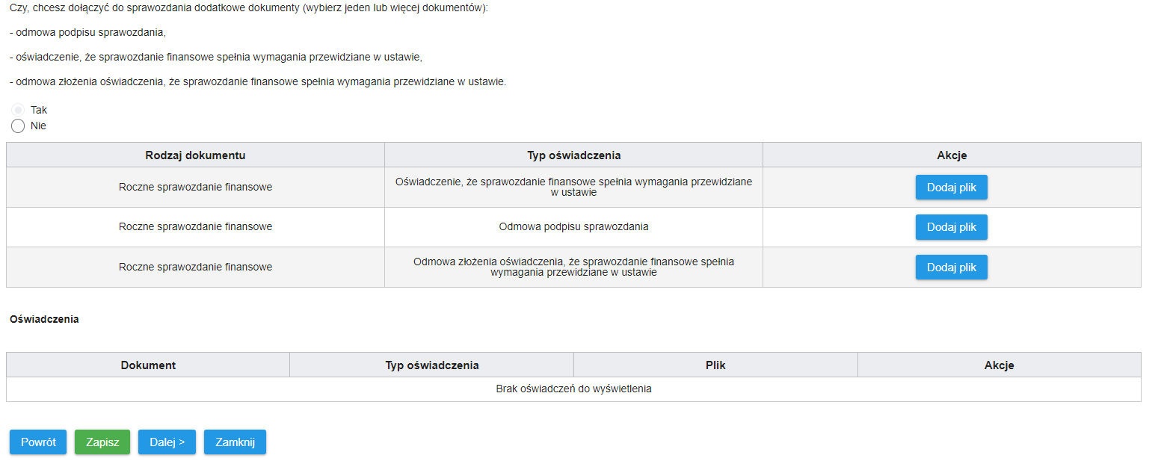Click the "Rodzaj dokumentu" column header
The height and width of the screenshot is (467, 1164).
point(195,155)
